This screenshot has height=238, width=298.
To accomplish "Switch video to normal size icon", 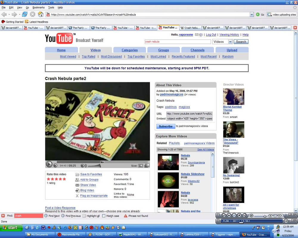I will (x=141, y=166).
